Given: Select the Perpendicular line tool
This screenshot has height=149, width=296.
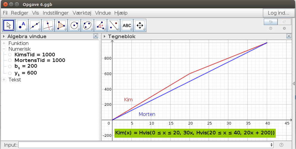Looking at the screenshot, I should pyautogui.click(x=48, y=25).
